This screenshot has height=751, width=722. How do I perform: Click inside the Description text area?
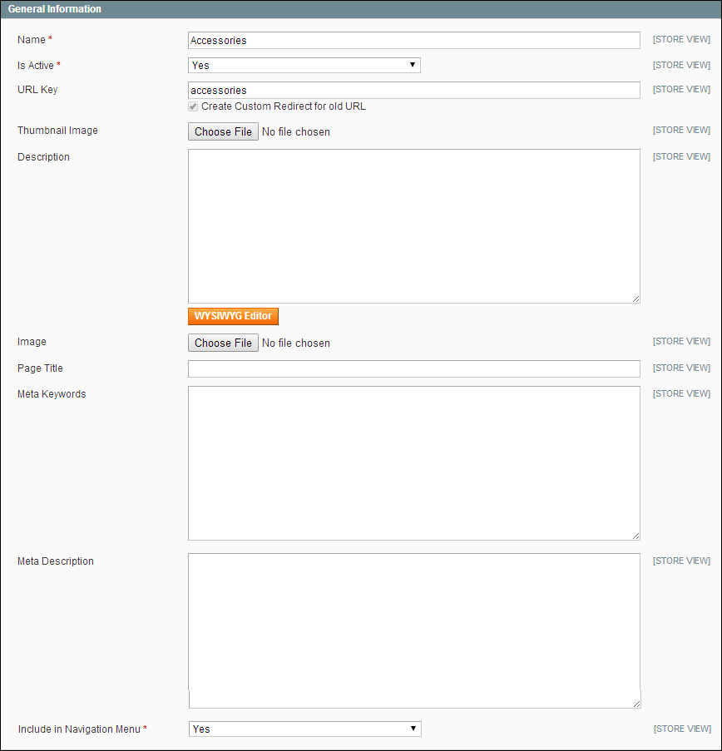414,226
